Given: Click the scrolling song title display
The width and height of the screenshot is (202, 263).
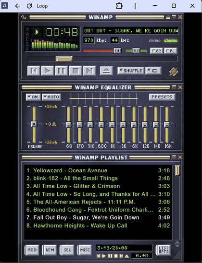Looking at the screenshot, I should pyautogui.click(x=131, y=31).
